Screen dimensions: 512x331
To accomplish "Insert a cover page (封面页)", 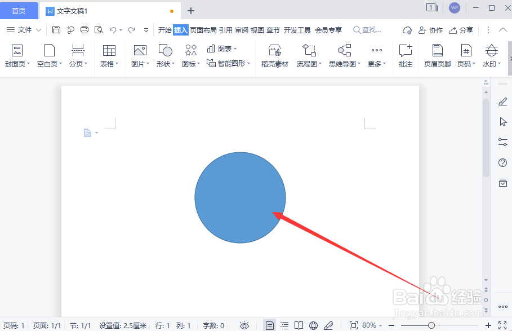I will pyautogui.click(x=17, y=56).
